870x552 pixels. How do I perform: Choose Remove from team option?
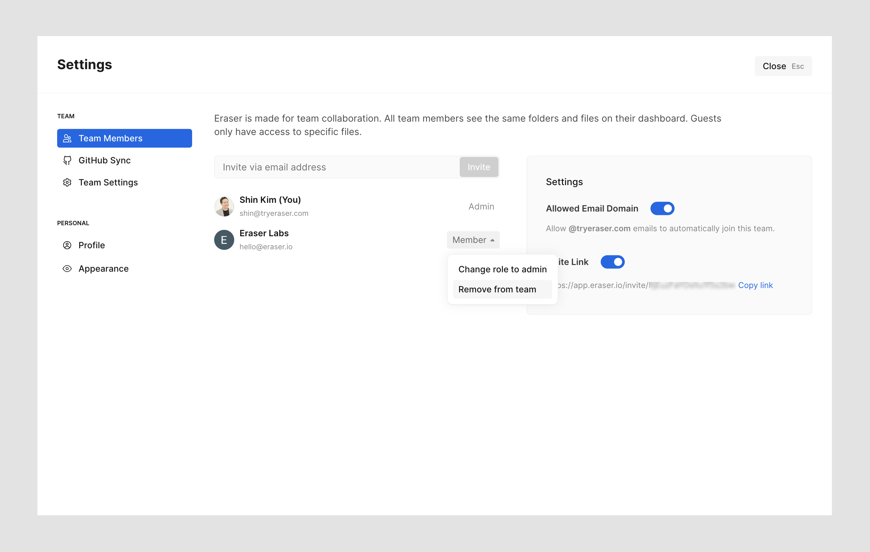pyautogui.click(x=497, y=289)
